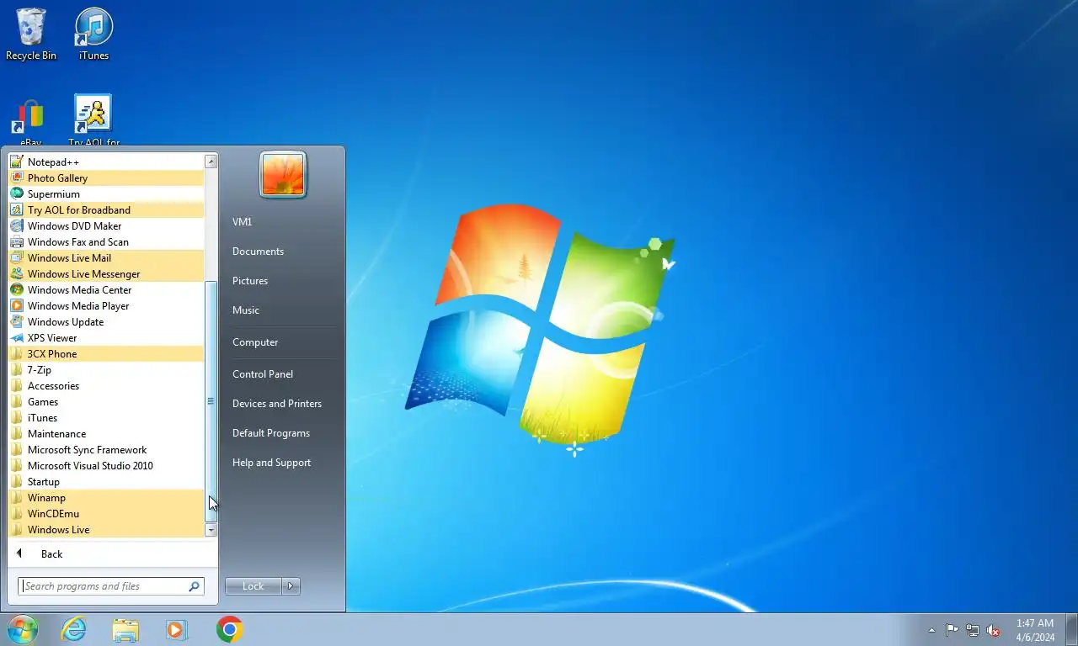Show hidden tray icons arrow
This screenshot has height=646, width=1078.
tap(931, 630)
